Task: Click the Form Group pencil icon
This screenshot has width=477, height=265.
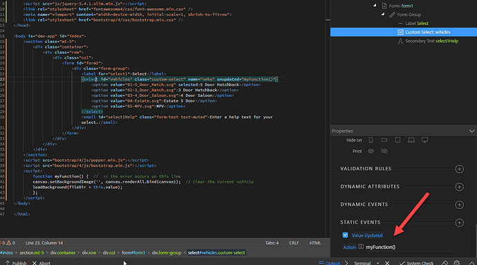Action: click(392, 15)
